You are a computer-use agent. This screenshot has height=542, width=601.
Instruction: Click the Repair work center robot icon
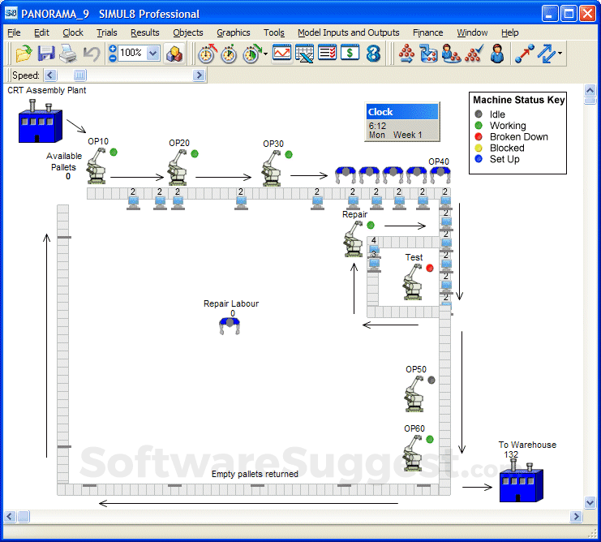click(354, 240)
